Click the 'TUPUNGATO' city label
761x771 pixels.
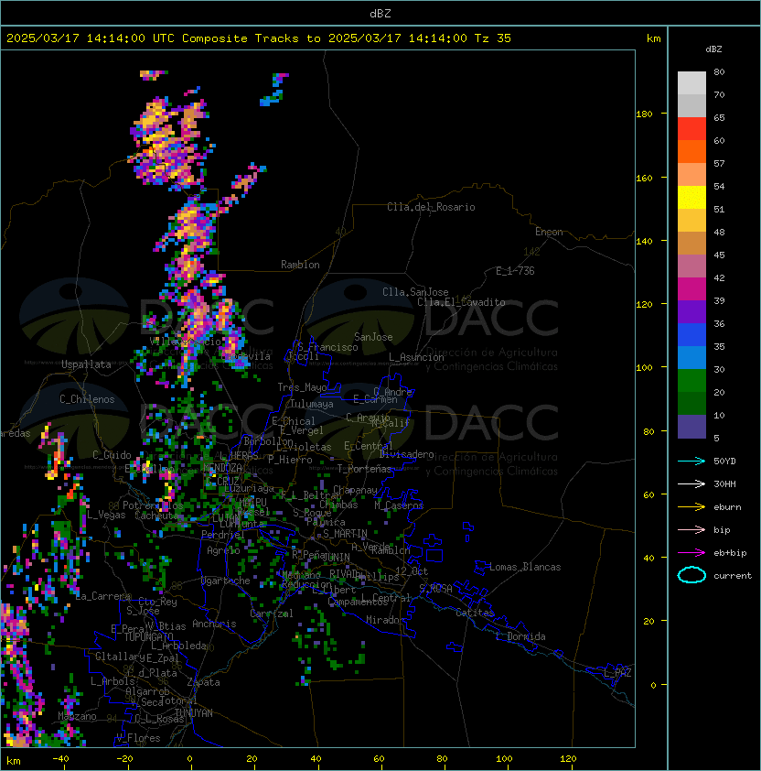[x=148, y=636]
